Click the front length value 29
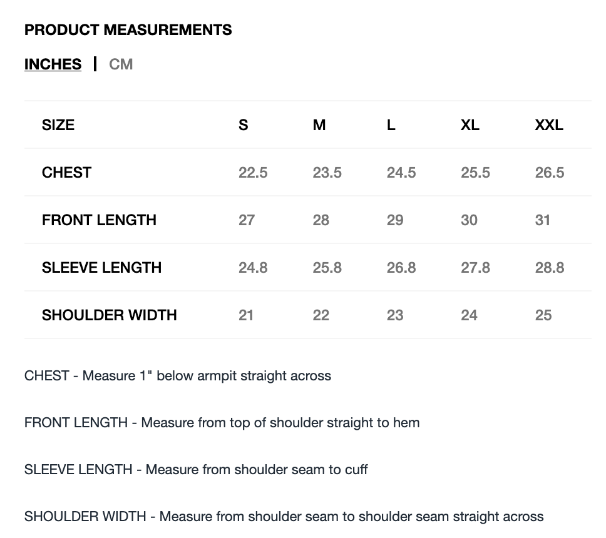 pos(395,220)
